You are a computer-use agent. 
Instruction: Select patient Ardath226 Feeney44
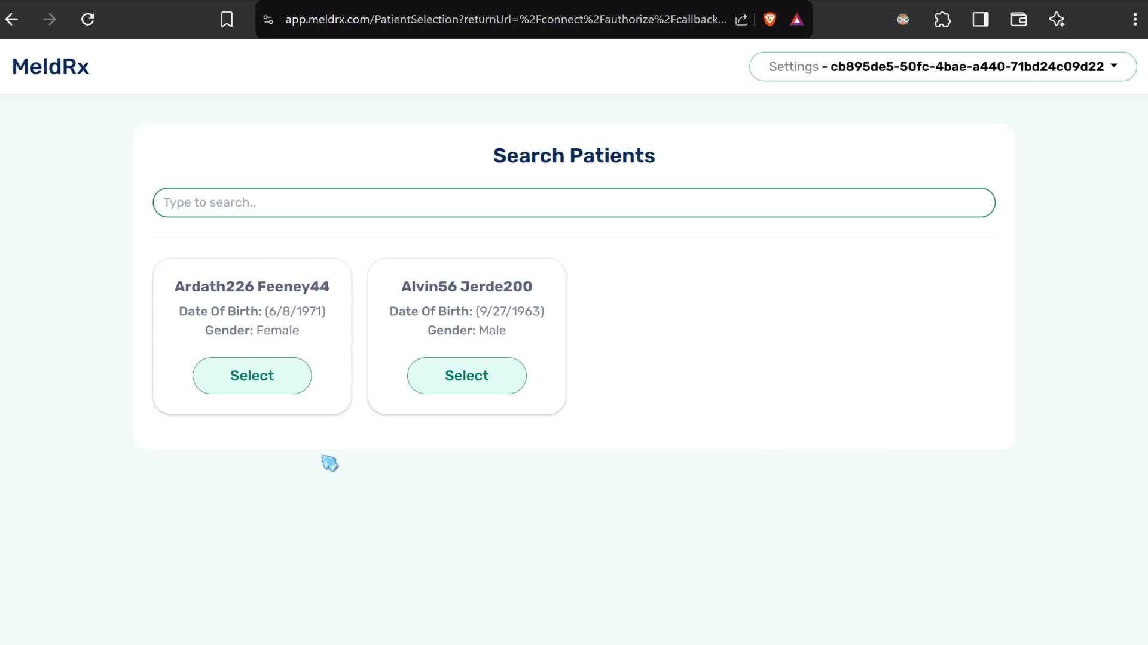(252, 376)
